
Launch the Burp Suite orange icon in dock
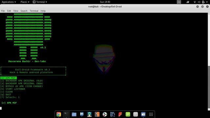[97, 114]
